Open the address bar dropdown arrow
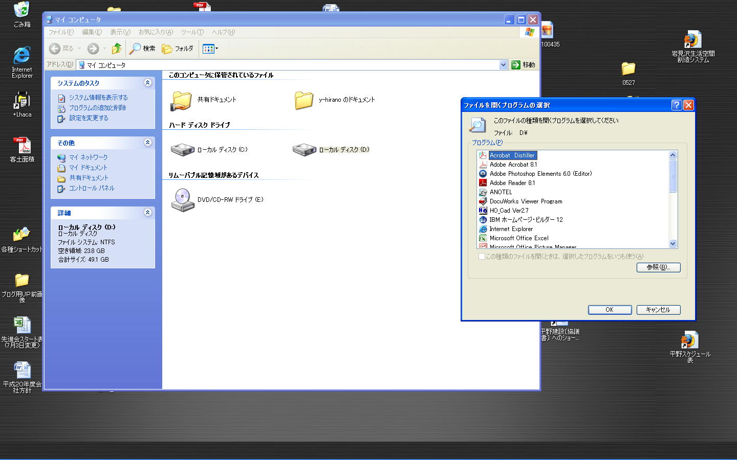Screen dimensions: 737x460 [503, 65]
